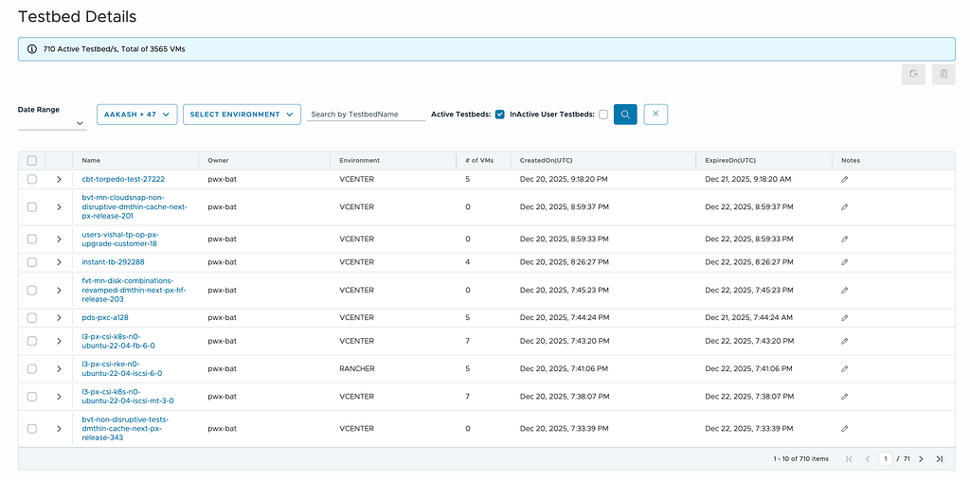Click '1 - 10 of 710 items' text
Viewport: 970px width, 480px height.
pyautogui.click(x=800, y=459)
